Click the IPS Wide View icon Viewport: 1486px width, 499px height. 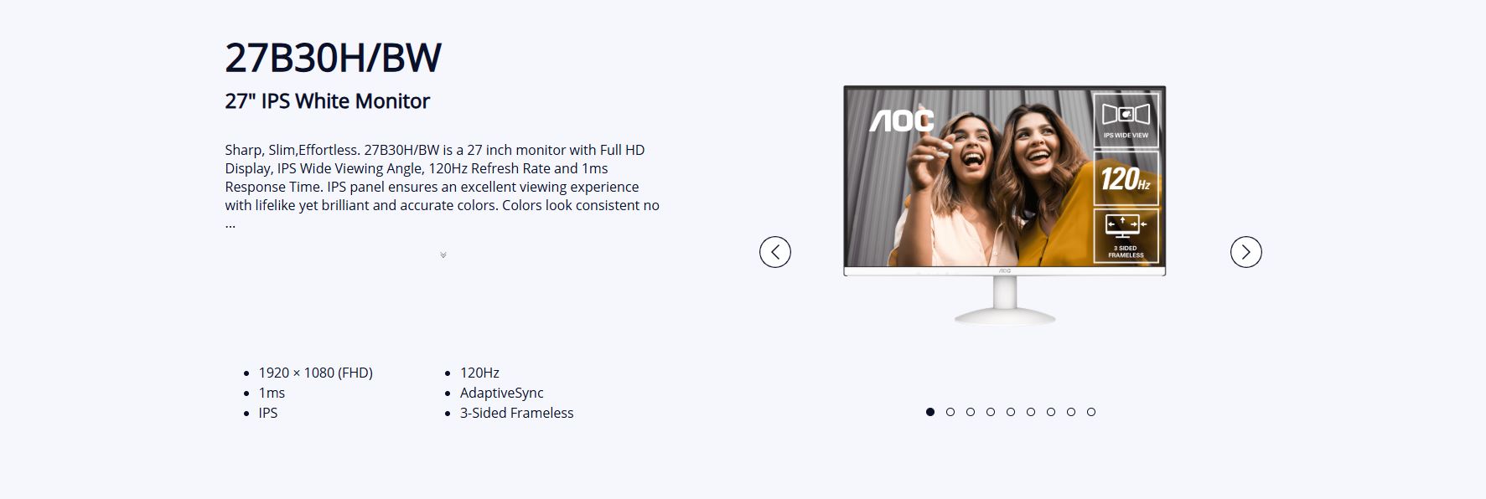(x=1126, y=121)
